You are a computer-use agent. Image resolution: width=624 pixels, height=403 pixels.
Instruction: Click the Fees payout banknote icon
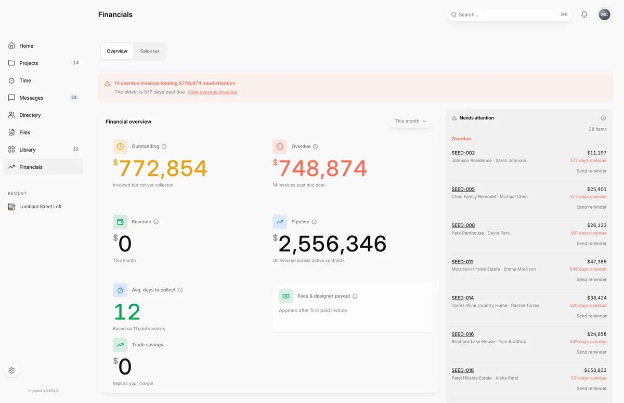click(x=286, y=296)
